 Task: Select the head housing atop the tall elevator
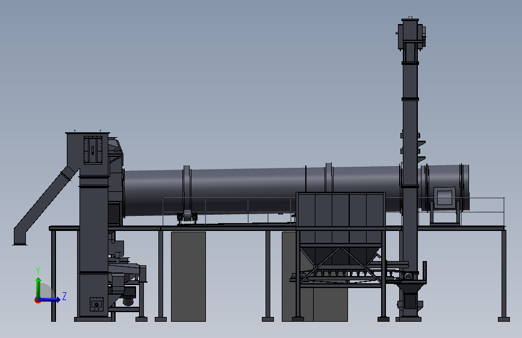pos(411,33)
